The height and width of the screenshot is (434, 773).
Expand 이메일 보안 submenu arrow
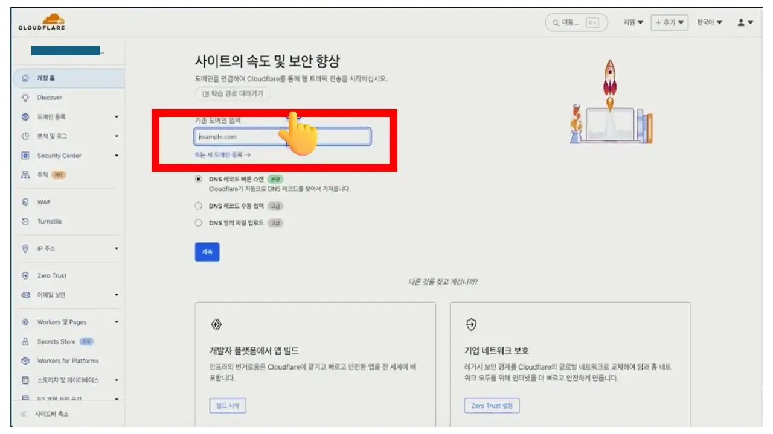(x=117, y=295)
